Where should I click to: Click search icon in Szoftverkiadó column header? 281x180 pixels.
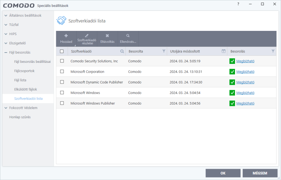click(122, 51)
